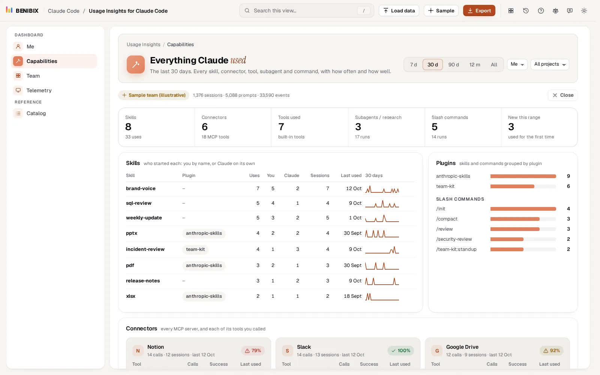Click the search magnifier icon
The width and height of the screenshot is (600, 375).
click(x=247, y=10)
